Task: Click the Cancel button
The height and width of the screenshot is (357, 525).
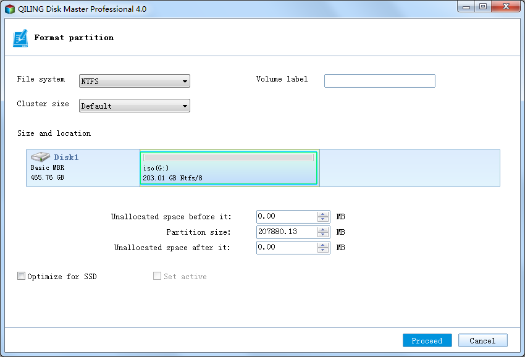Action: click(483, 340)
